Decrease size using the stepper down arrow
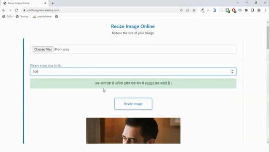 pyautogui.click(x=232, y=73)
